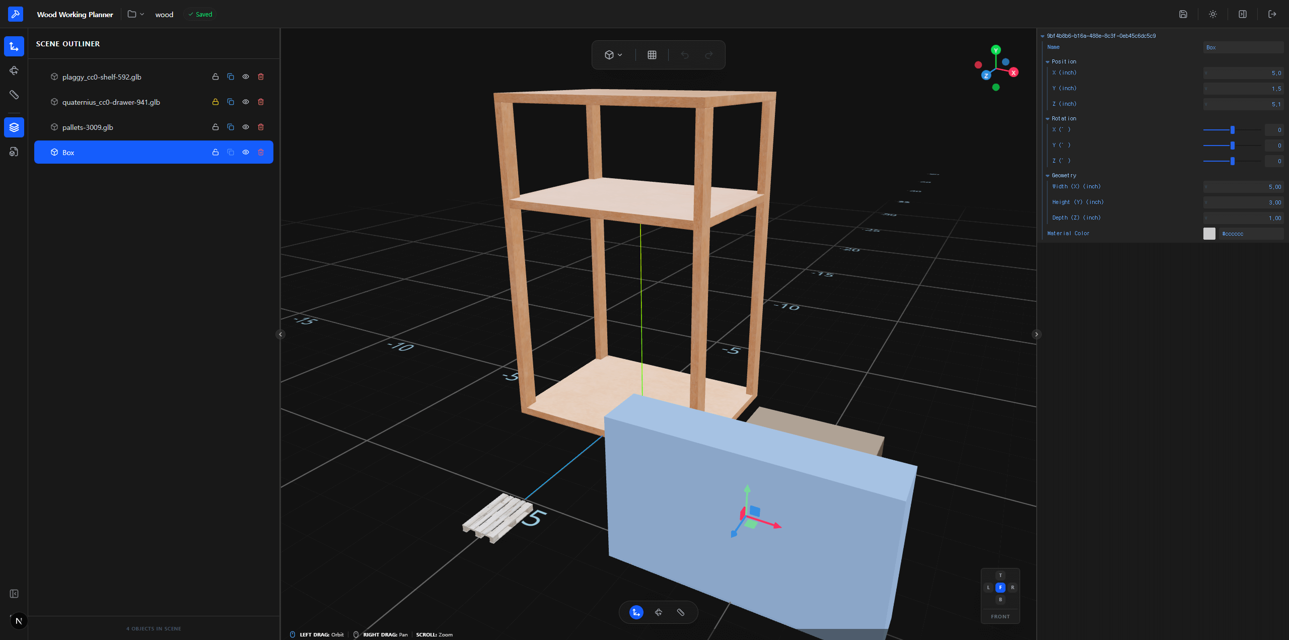Unlock the quaternius_cc0-drawer-941.glb object
1289x640 pixels.
pyautogui.click(x=216, y=102)
